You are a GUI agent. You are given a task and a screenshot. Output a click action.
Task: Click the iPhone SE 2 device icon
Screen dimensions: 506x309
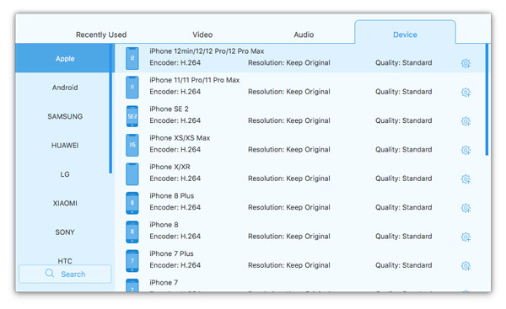132,116
